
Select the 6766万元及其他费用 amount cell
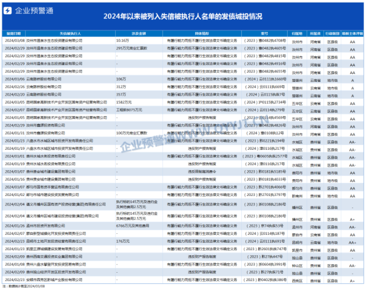click(132, 226)
